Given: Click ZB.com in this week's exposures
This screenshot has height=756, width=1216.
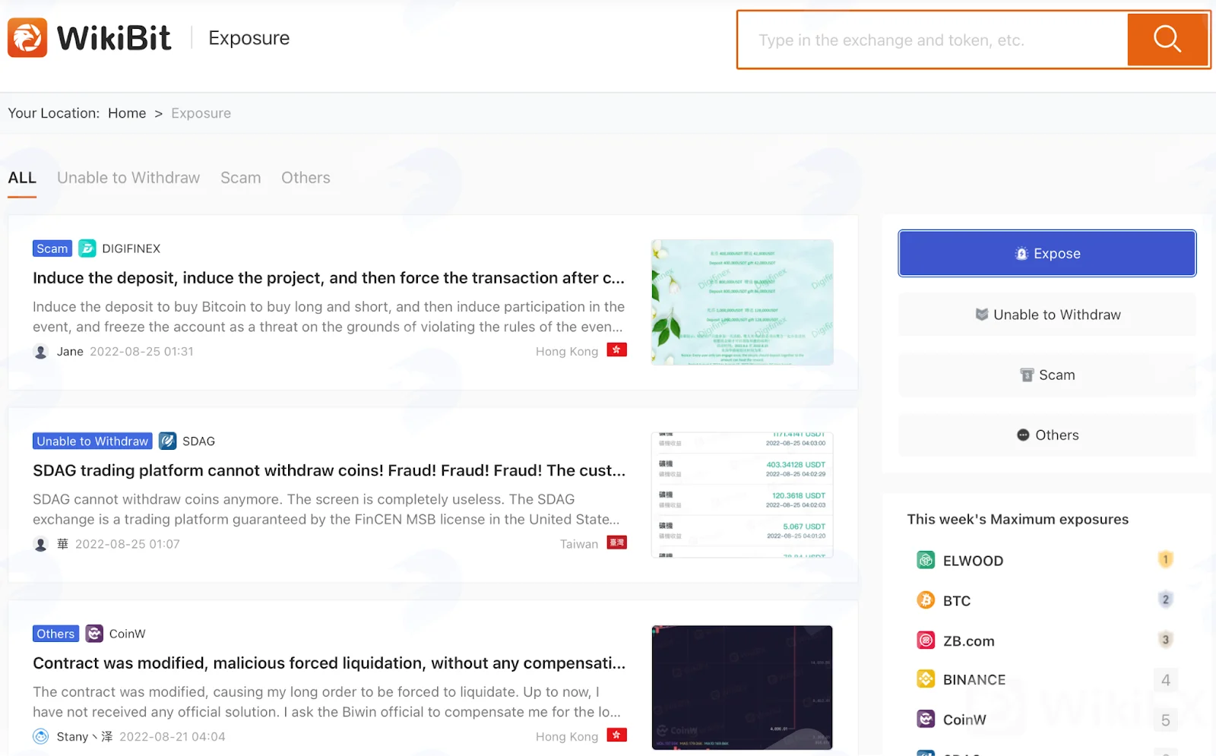Looking at the screenshot, I should coord(969,641).
